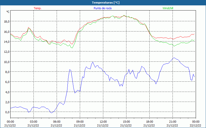Click the 21:00 time axis label
The height and width of the screenshot is (128, 206).
click(173, 122)
